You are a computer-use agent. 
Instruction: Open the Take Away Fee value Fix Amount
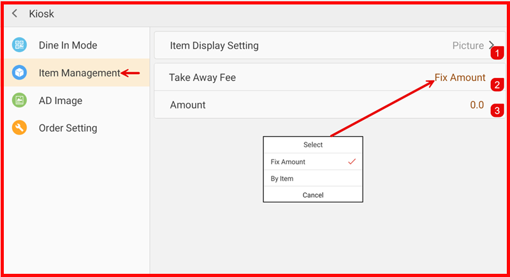pos(460,77)
